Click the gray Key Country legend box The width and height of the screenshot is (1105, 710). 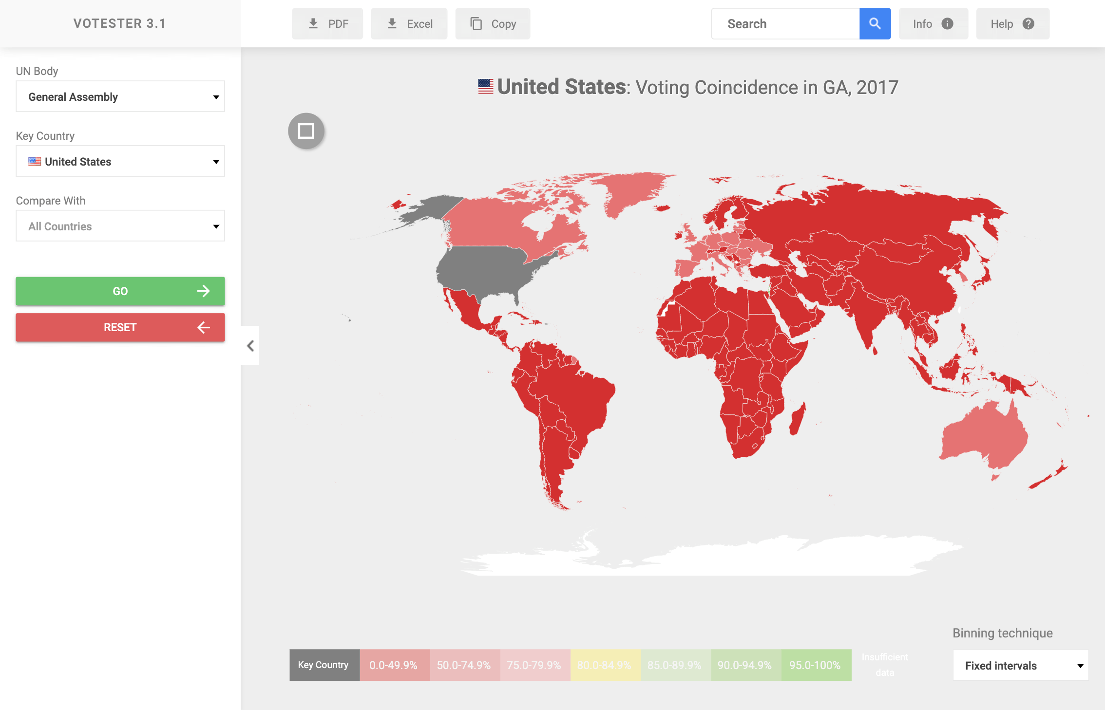(x=324, y=665)
